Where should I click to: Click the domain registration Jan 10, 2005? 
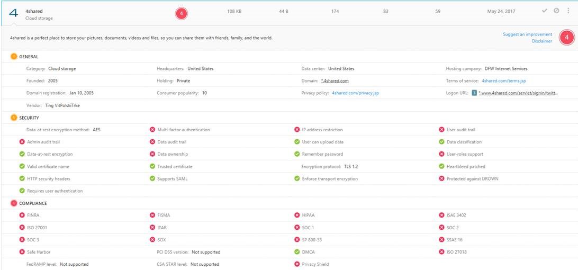tap(82, 93)
